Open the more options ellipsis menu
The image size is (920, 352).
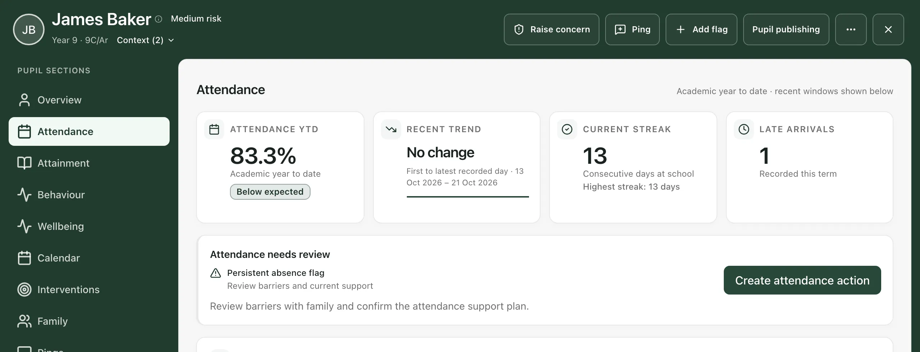tap(851, 29)
